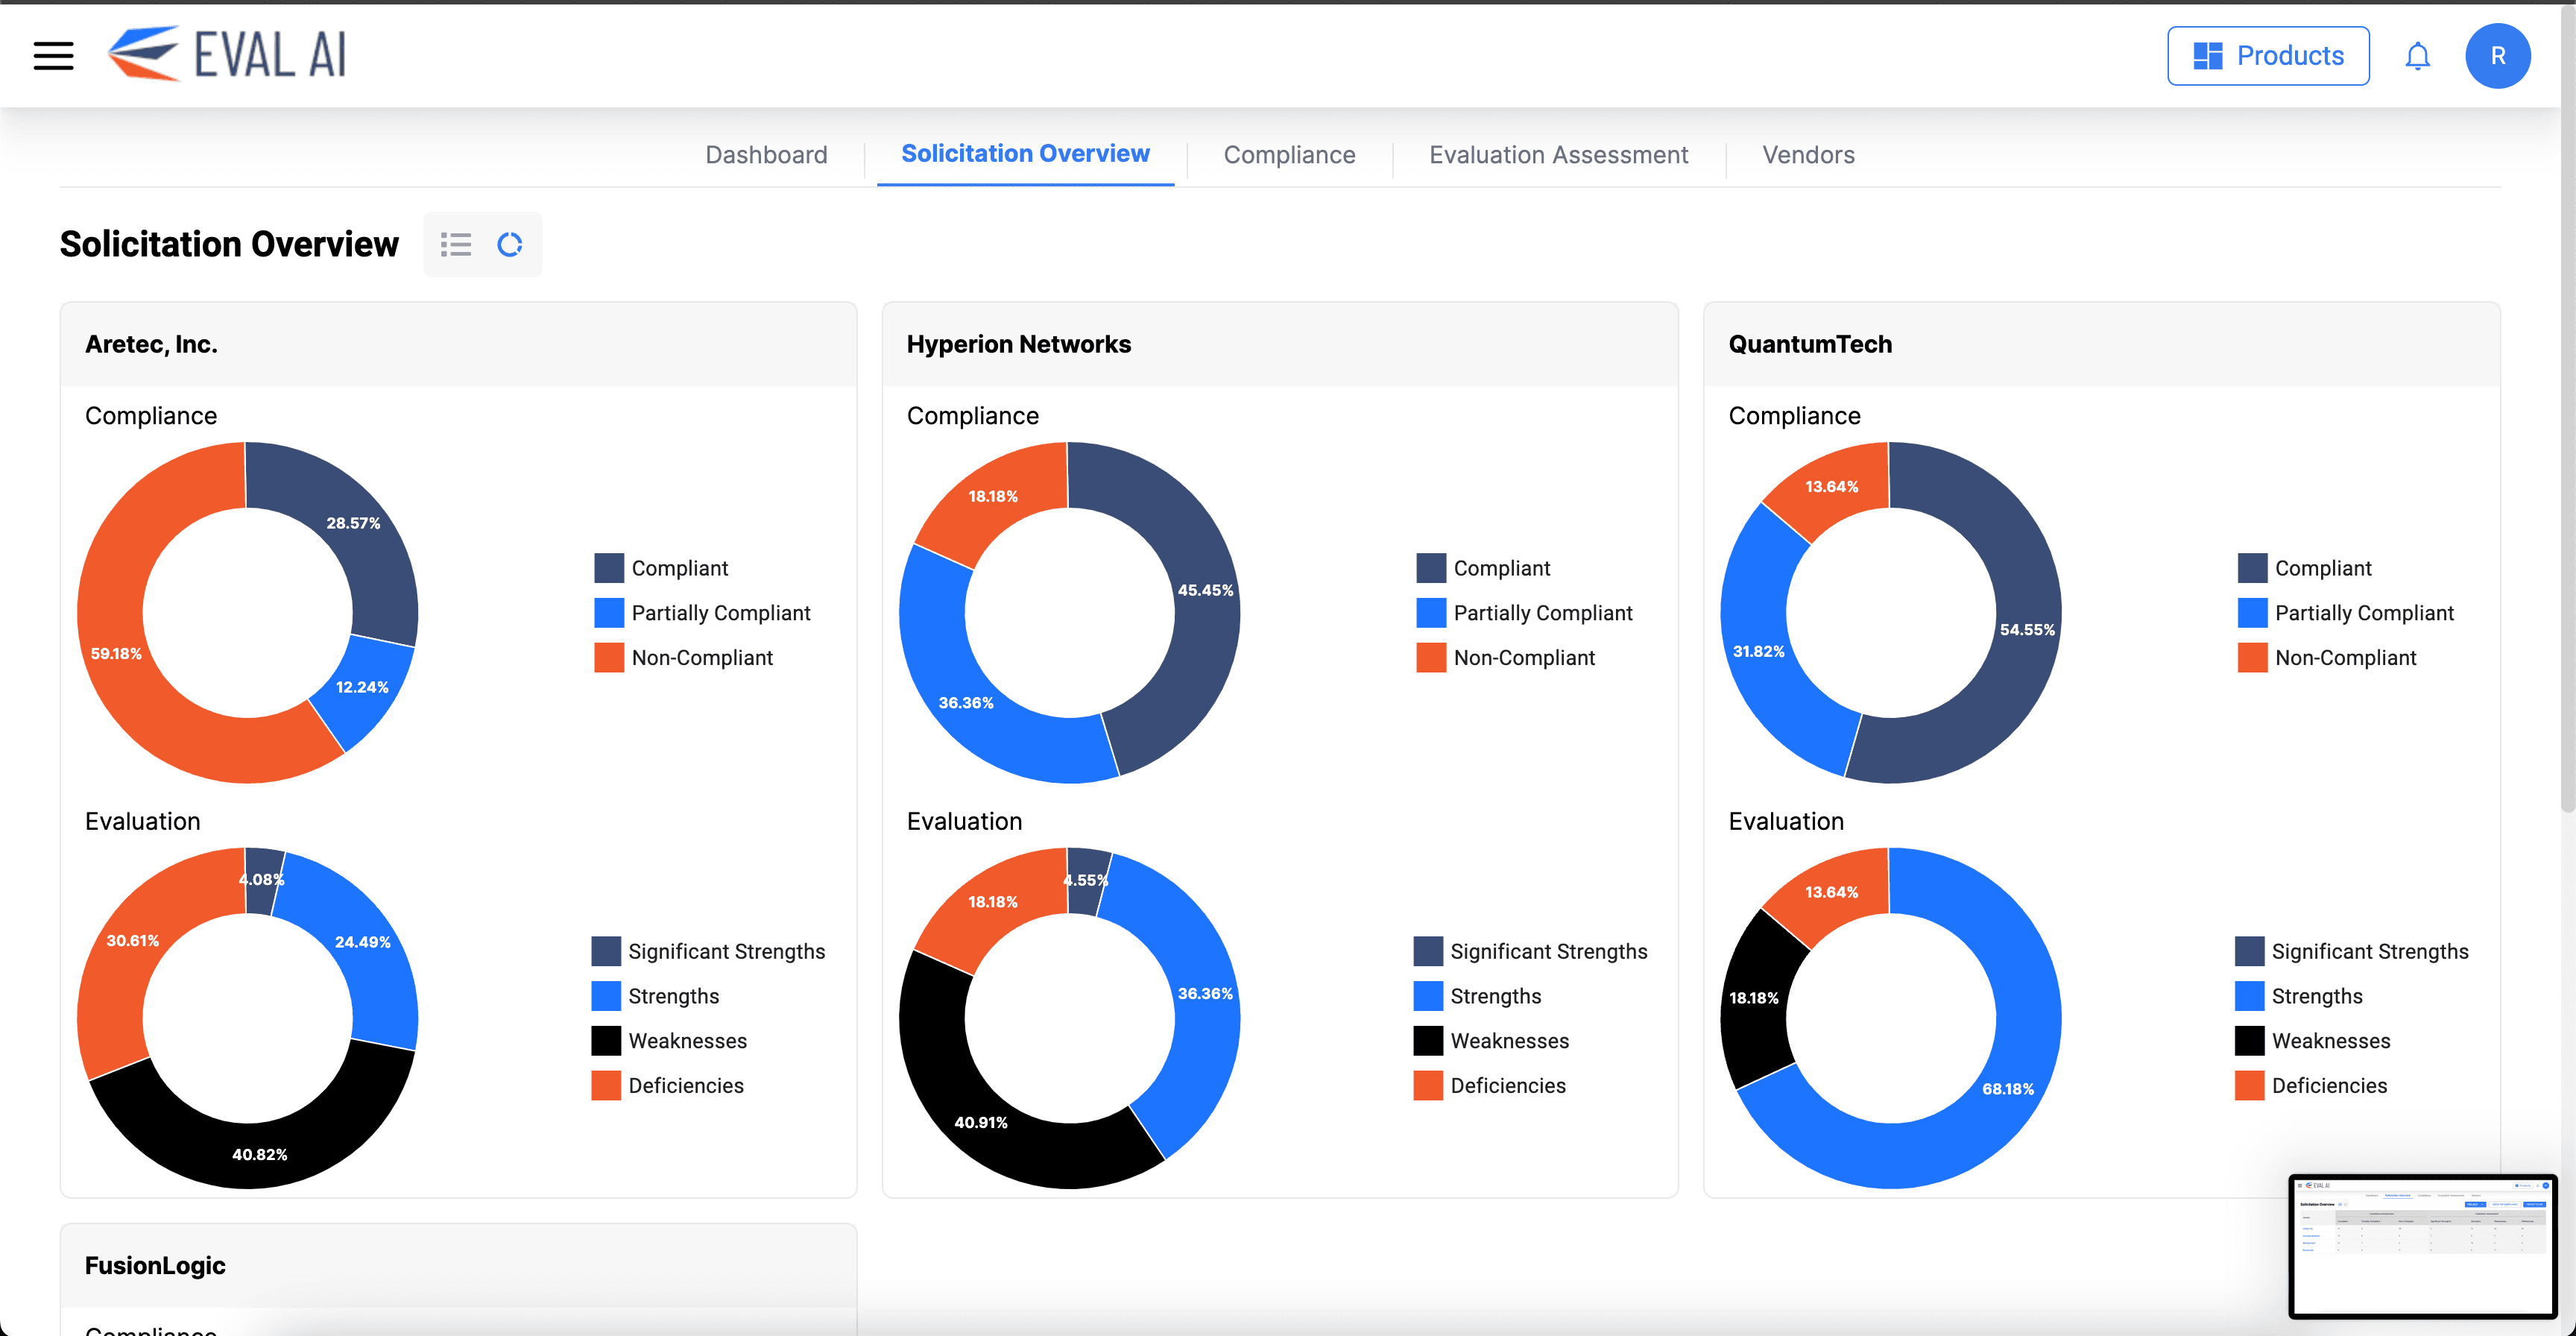Click the EVAL AI logo

pos(227,54)
